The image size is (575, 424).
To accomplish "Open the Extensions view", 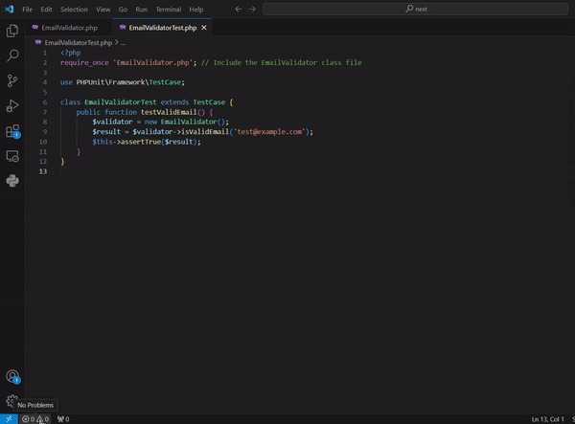I will click(x=12, y=131).
